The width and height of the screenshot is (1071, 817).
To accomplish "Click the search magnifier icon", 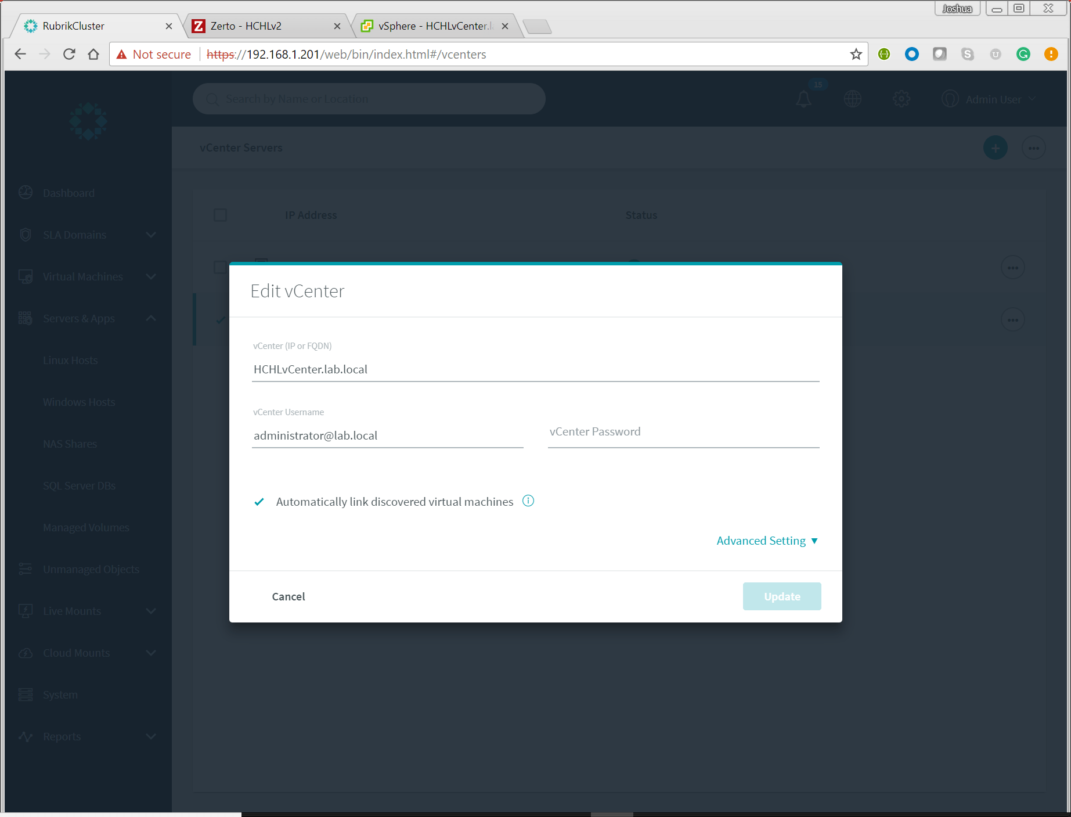I will coord(212,99).
